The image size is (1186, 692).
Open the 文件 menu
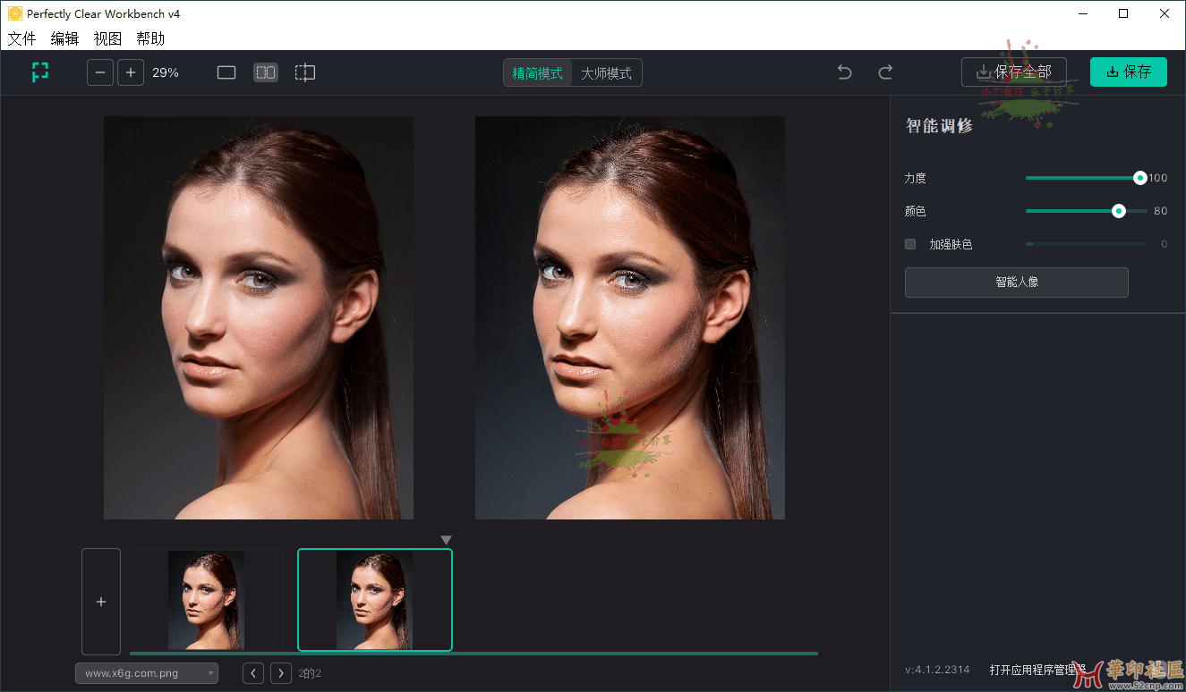[22, 38]
